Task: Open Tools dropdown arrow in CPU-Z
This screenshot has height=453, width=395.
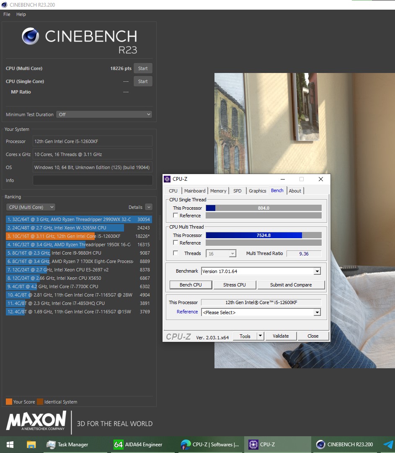Action: pos(261,336)
